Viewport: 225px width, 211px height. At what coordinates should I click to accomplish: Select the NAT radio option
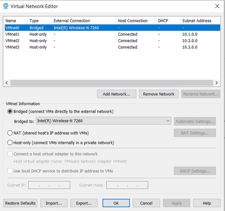[10, 133]
